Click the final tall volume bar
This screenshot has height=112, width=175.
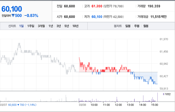point(157,97)
